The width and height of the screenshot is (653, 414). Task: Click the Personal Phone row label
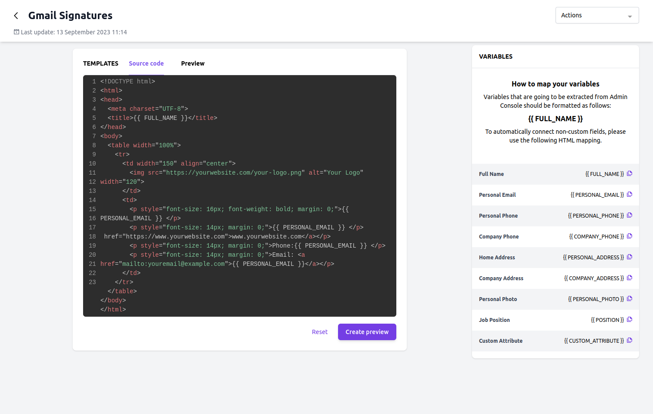point(498,216)
